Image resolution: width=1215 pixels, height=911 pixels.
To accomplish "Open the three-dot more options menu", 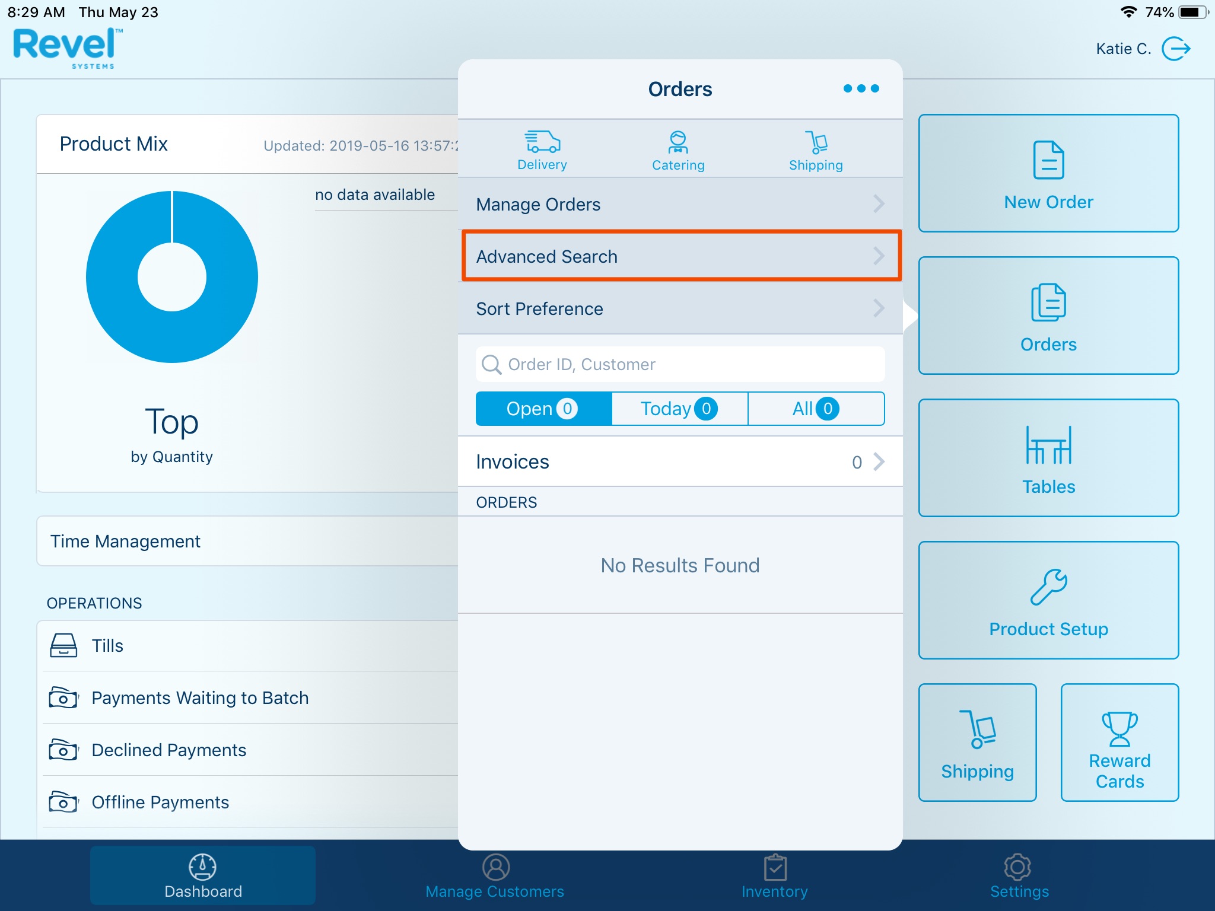I will pyautogui.click(x=861, y=89).
